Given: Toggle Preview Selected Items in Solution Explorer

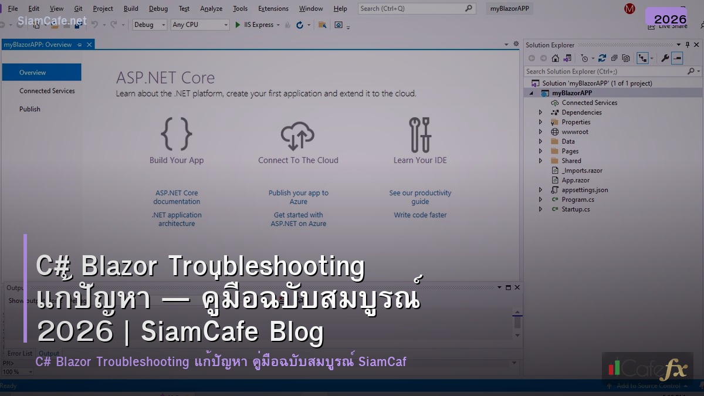Looking at the screenshot, I should 676,57.
